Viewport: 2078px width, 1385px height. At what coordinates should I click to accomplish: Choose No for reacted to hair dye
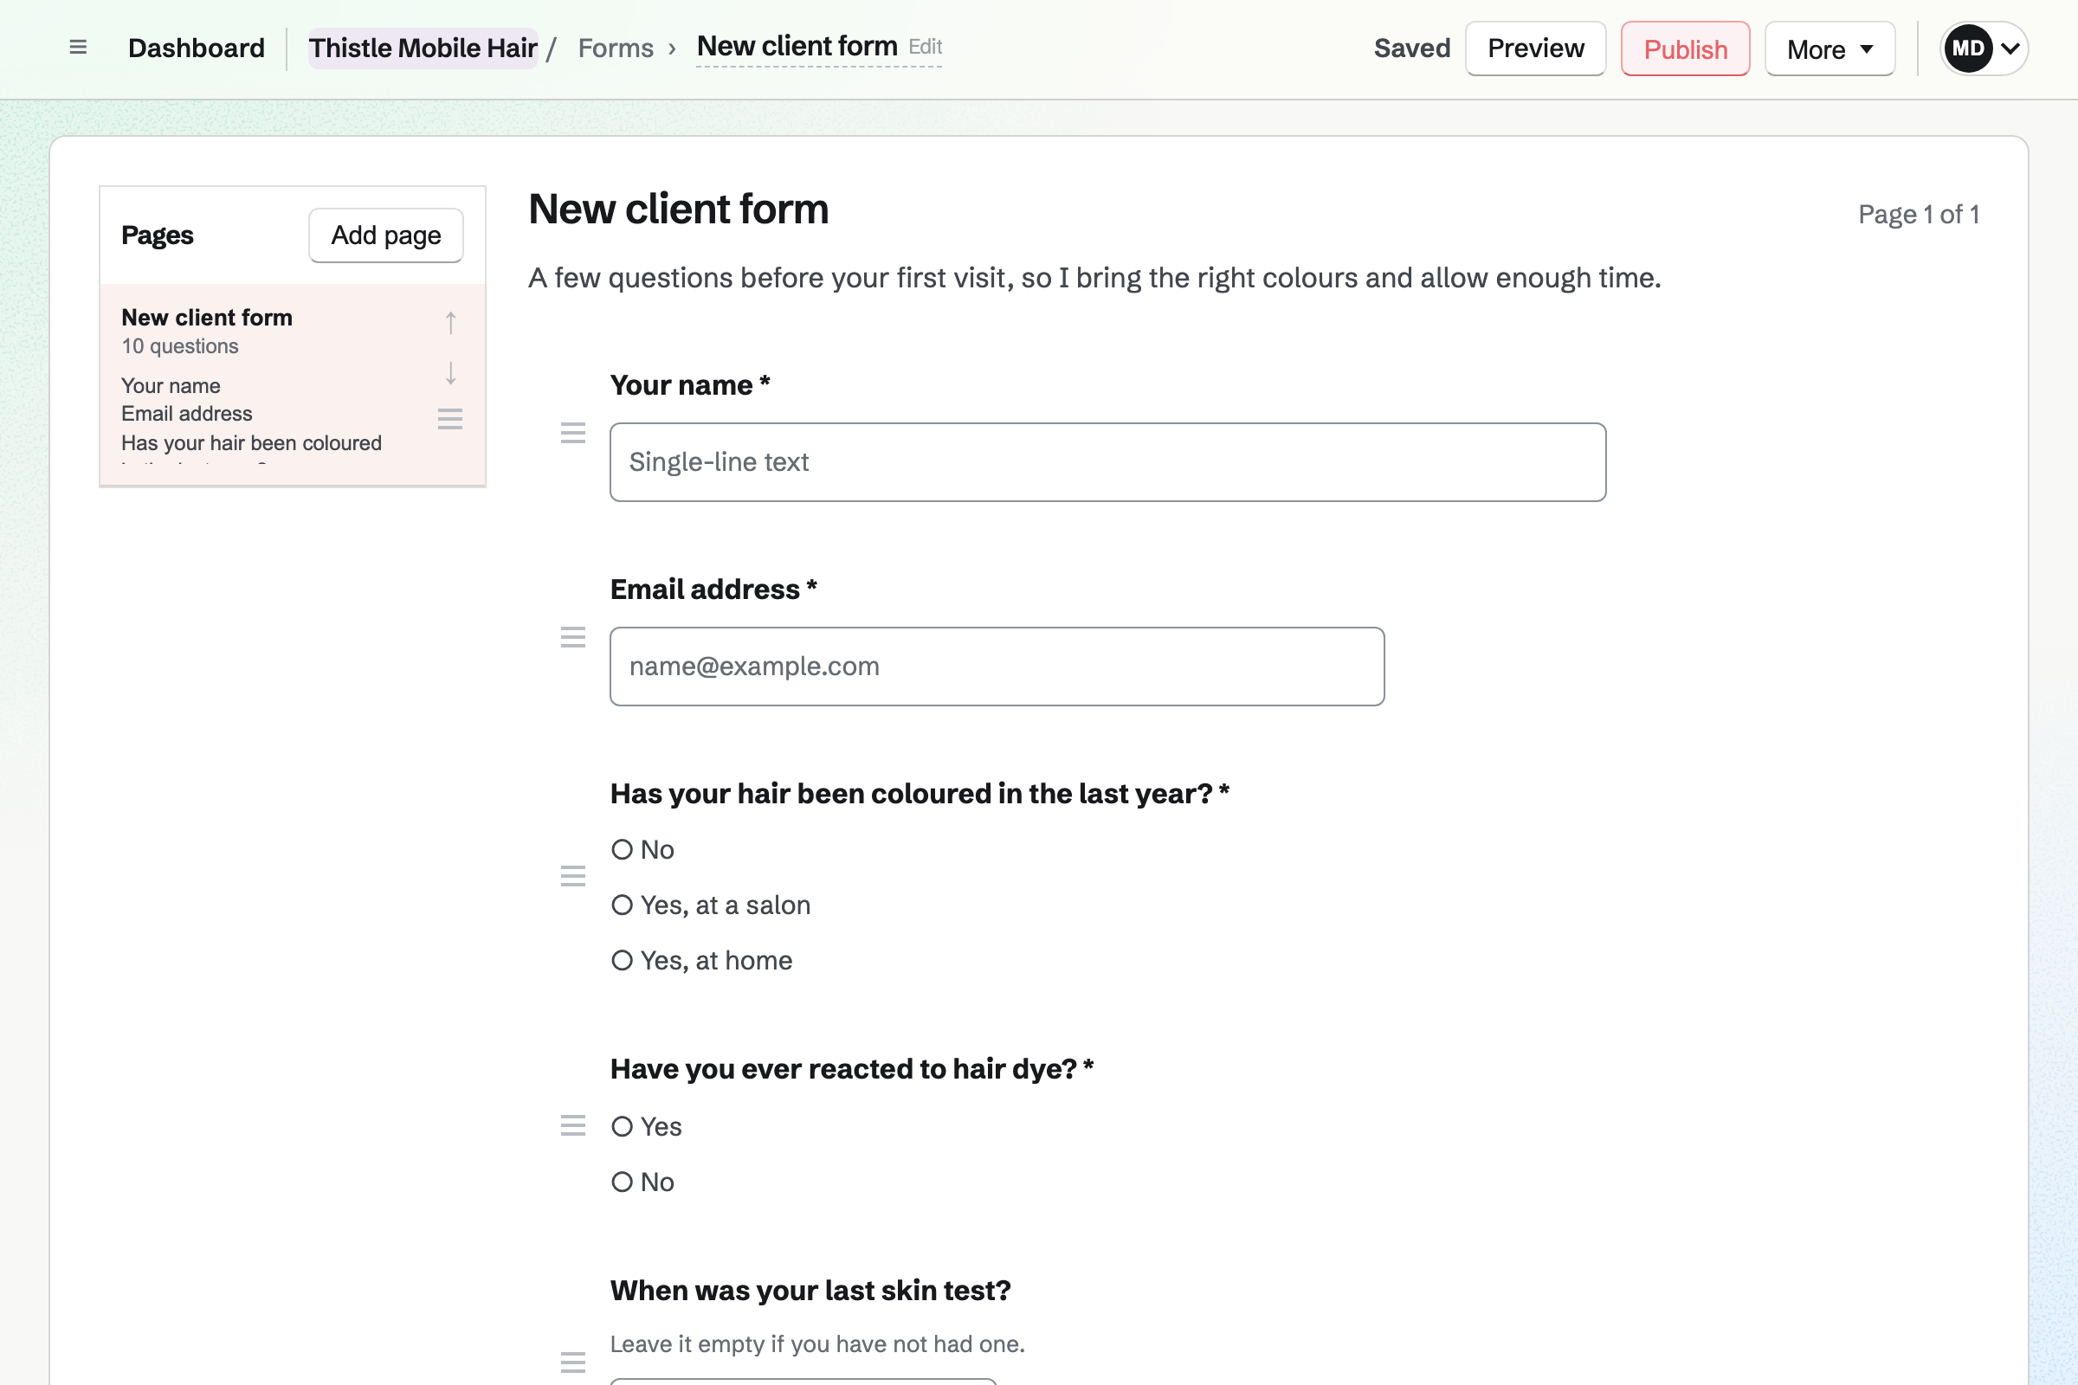pos(622,1182)
